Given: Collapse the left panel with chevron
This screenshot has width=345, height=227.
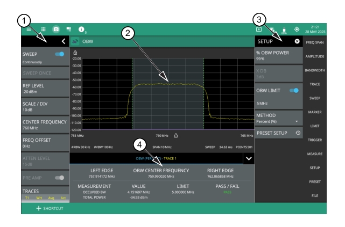Looking at the screenshot, I should [x=63, y=41].
